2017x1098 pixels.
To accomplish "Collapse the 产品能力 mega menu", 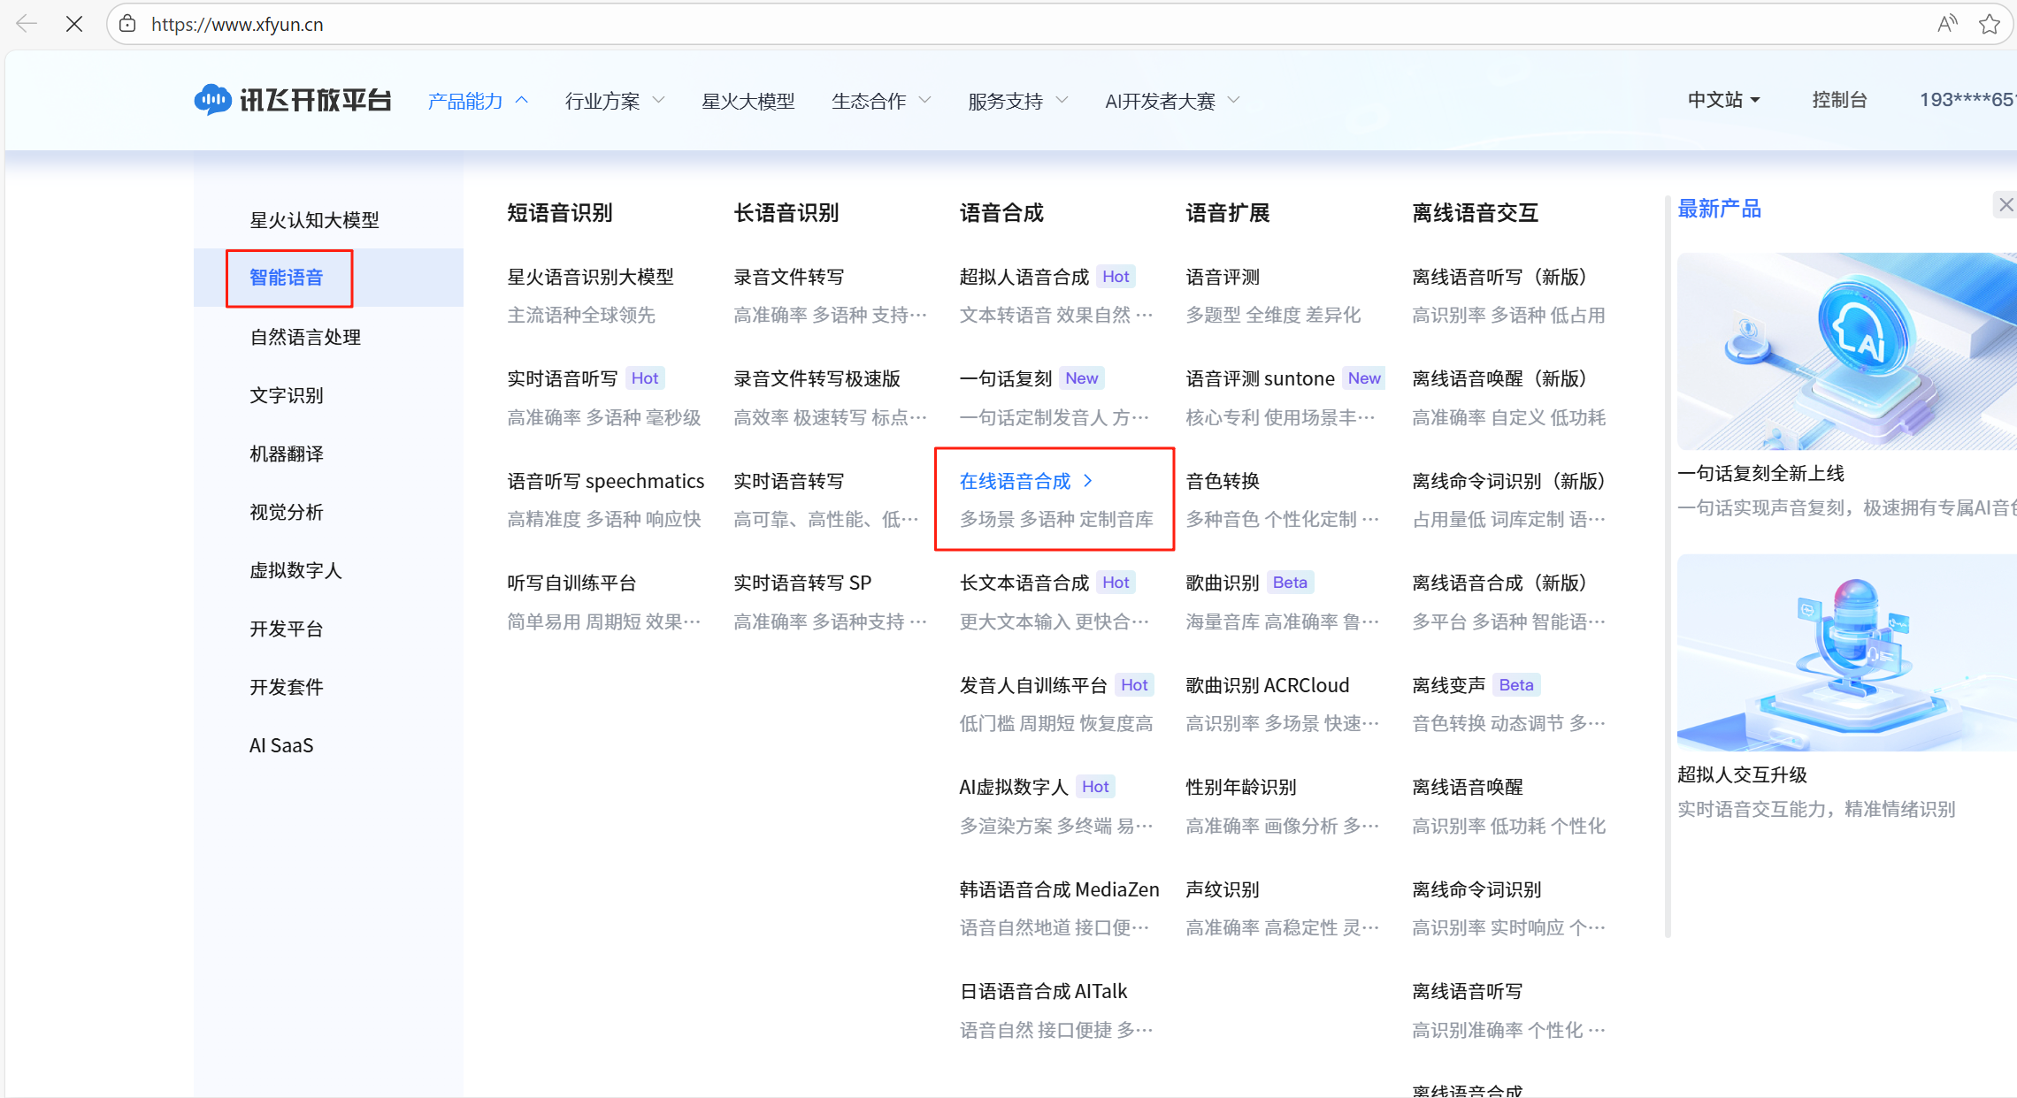I will (477, 100).
